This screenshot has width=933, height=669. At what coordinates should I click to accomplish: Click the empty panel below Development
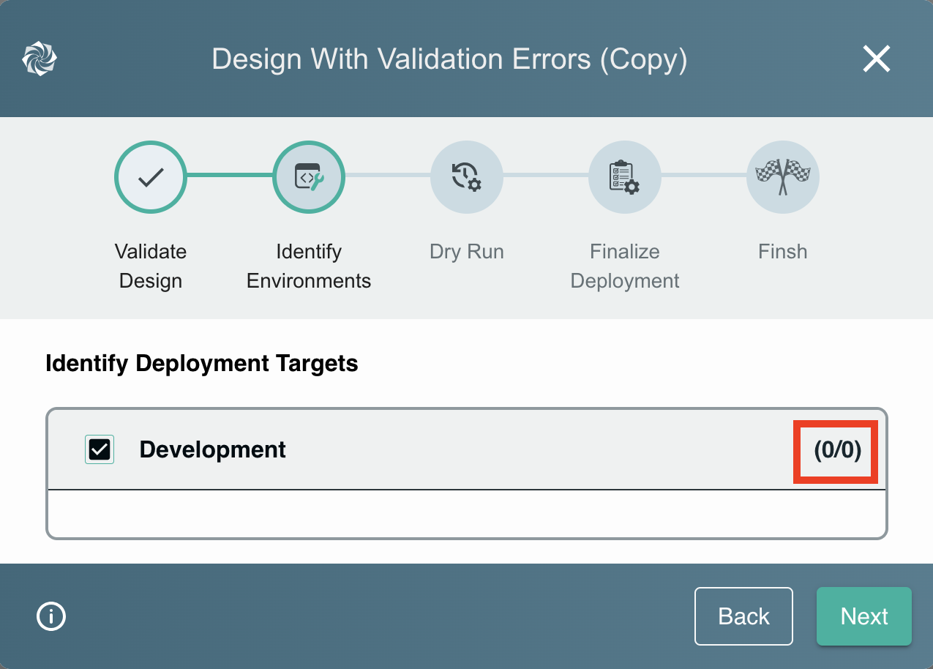pyautogui.click(x=467, y=514)
